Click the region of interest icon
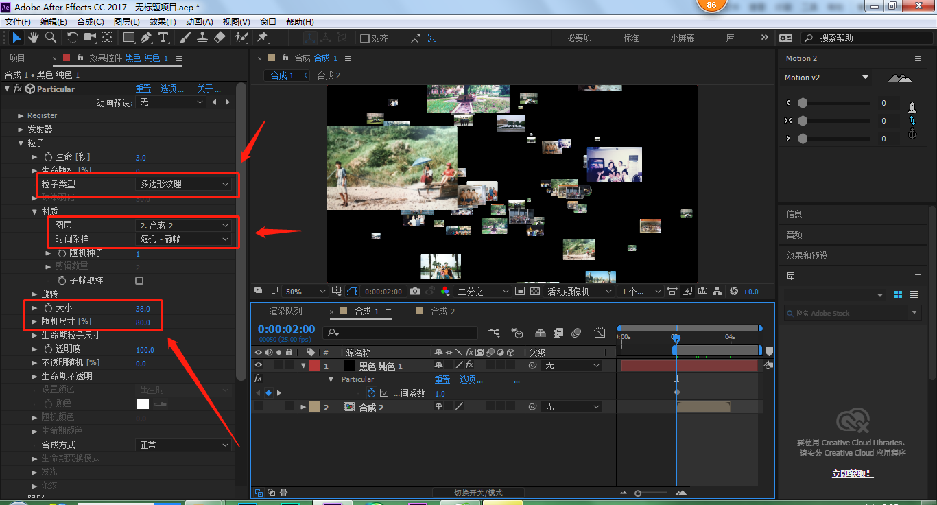Image resolution: width=937 pixels, height=505 pixels. click(519, 292)
